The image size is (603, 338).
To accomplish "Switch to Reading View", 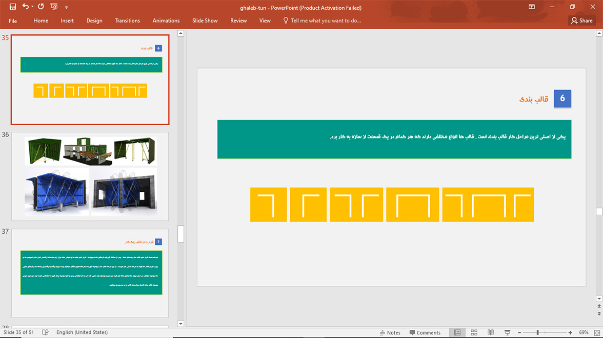I will 491,332.
